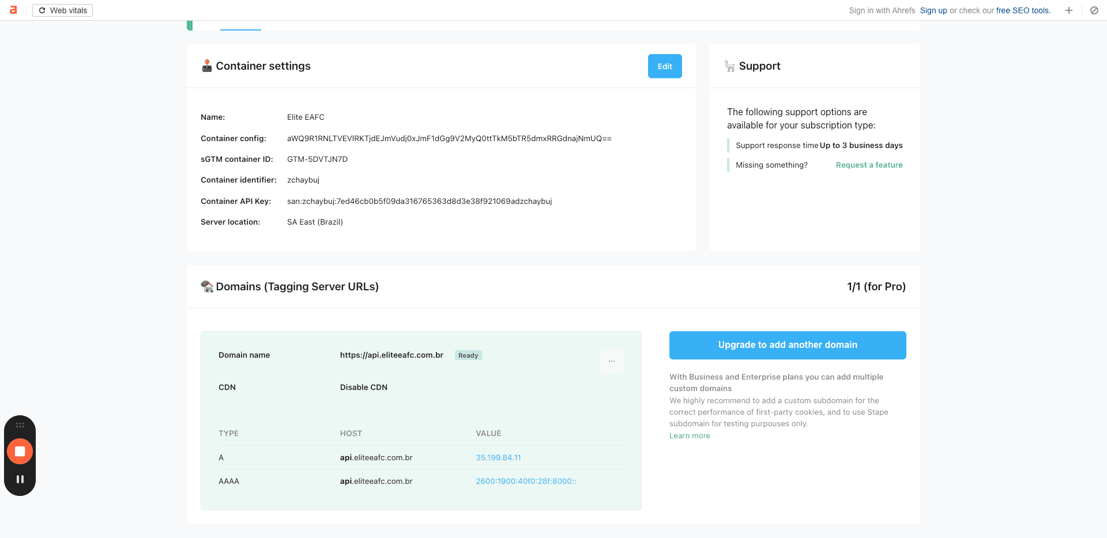Open the Web vitals toolbar button
Viewport: 1107px width, 538px height.
point(63,10)
